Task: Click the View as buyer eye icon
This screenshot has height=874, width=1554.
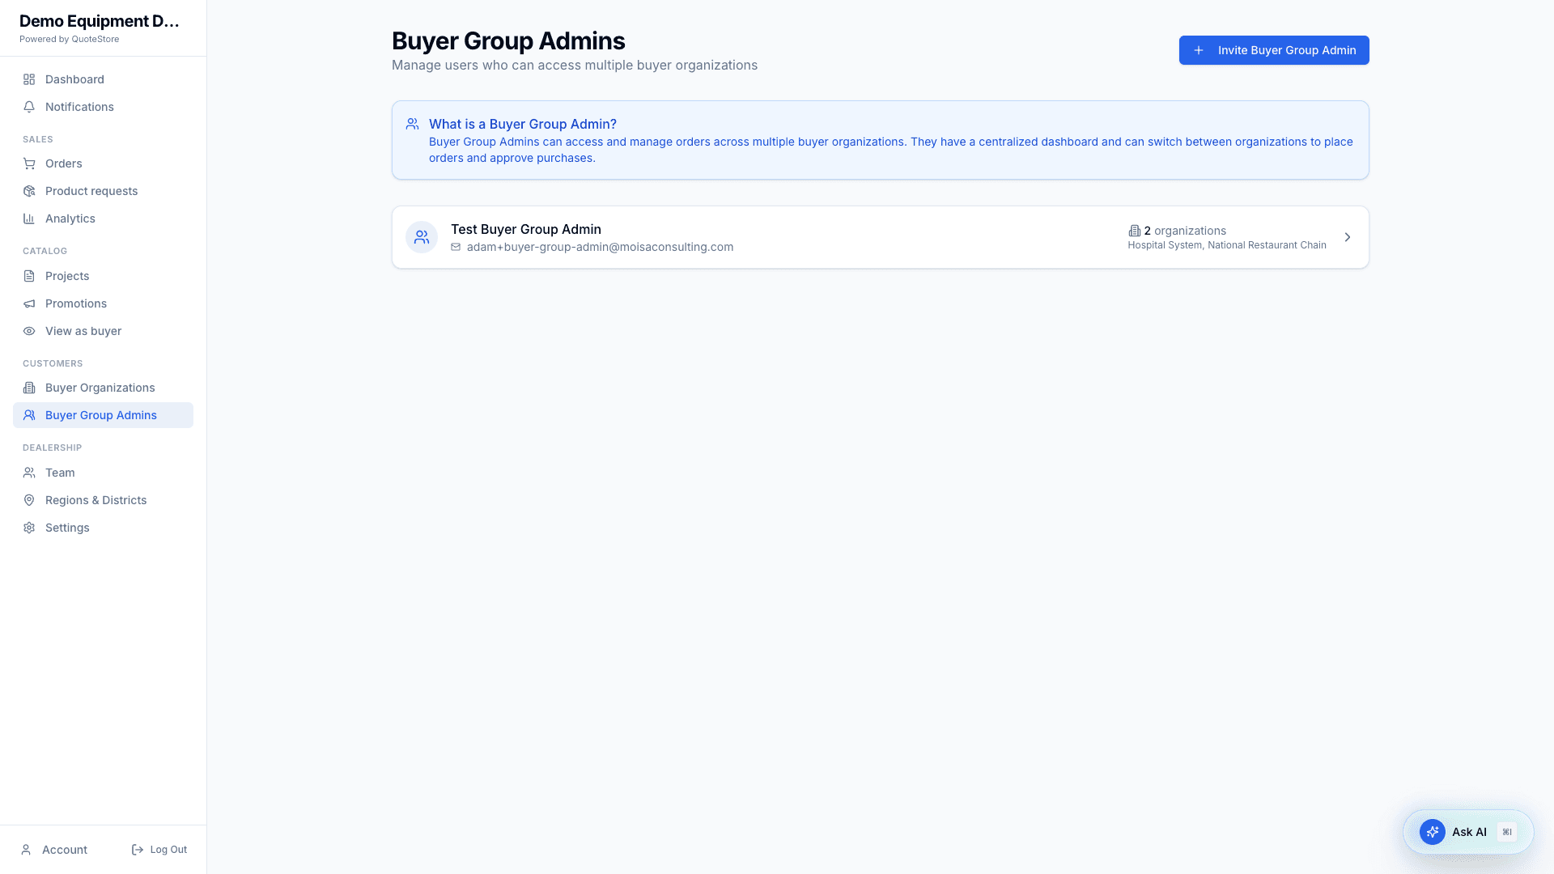Action: [29, 331]
